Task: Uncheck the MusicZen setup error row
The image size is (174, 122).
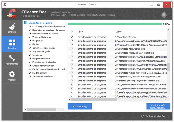Action: pyautogui.click(x=72, y=53)
